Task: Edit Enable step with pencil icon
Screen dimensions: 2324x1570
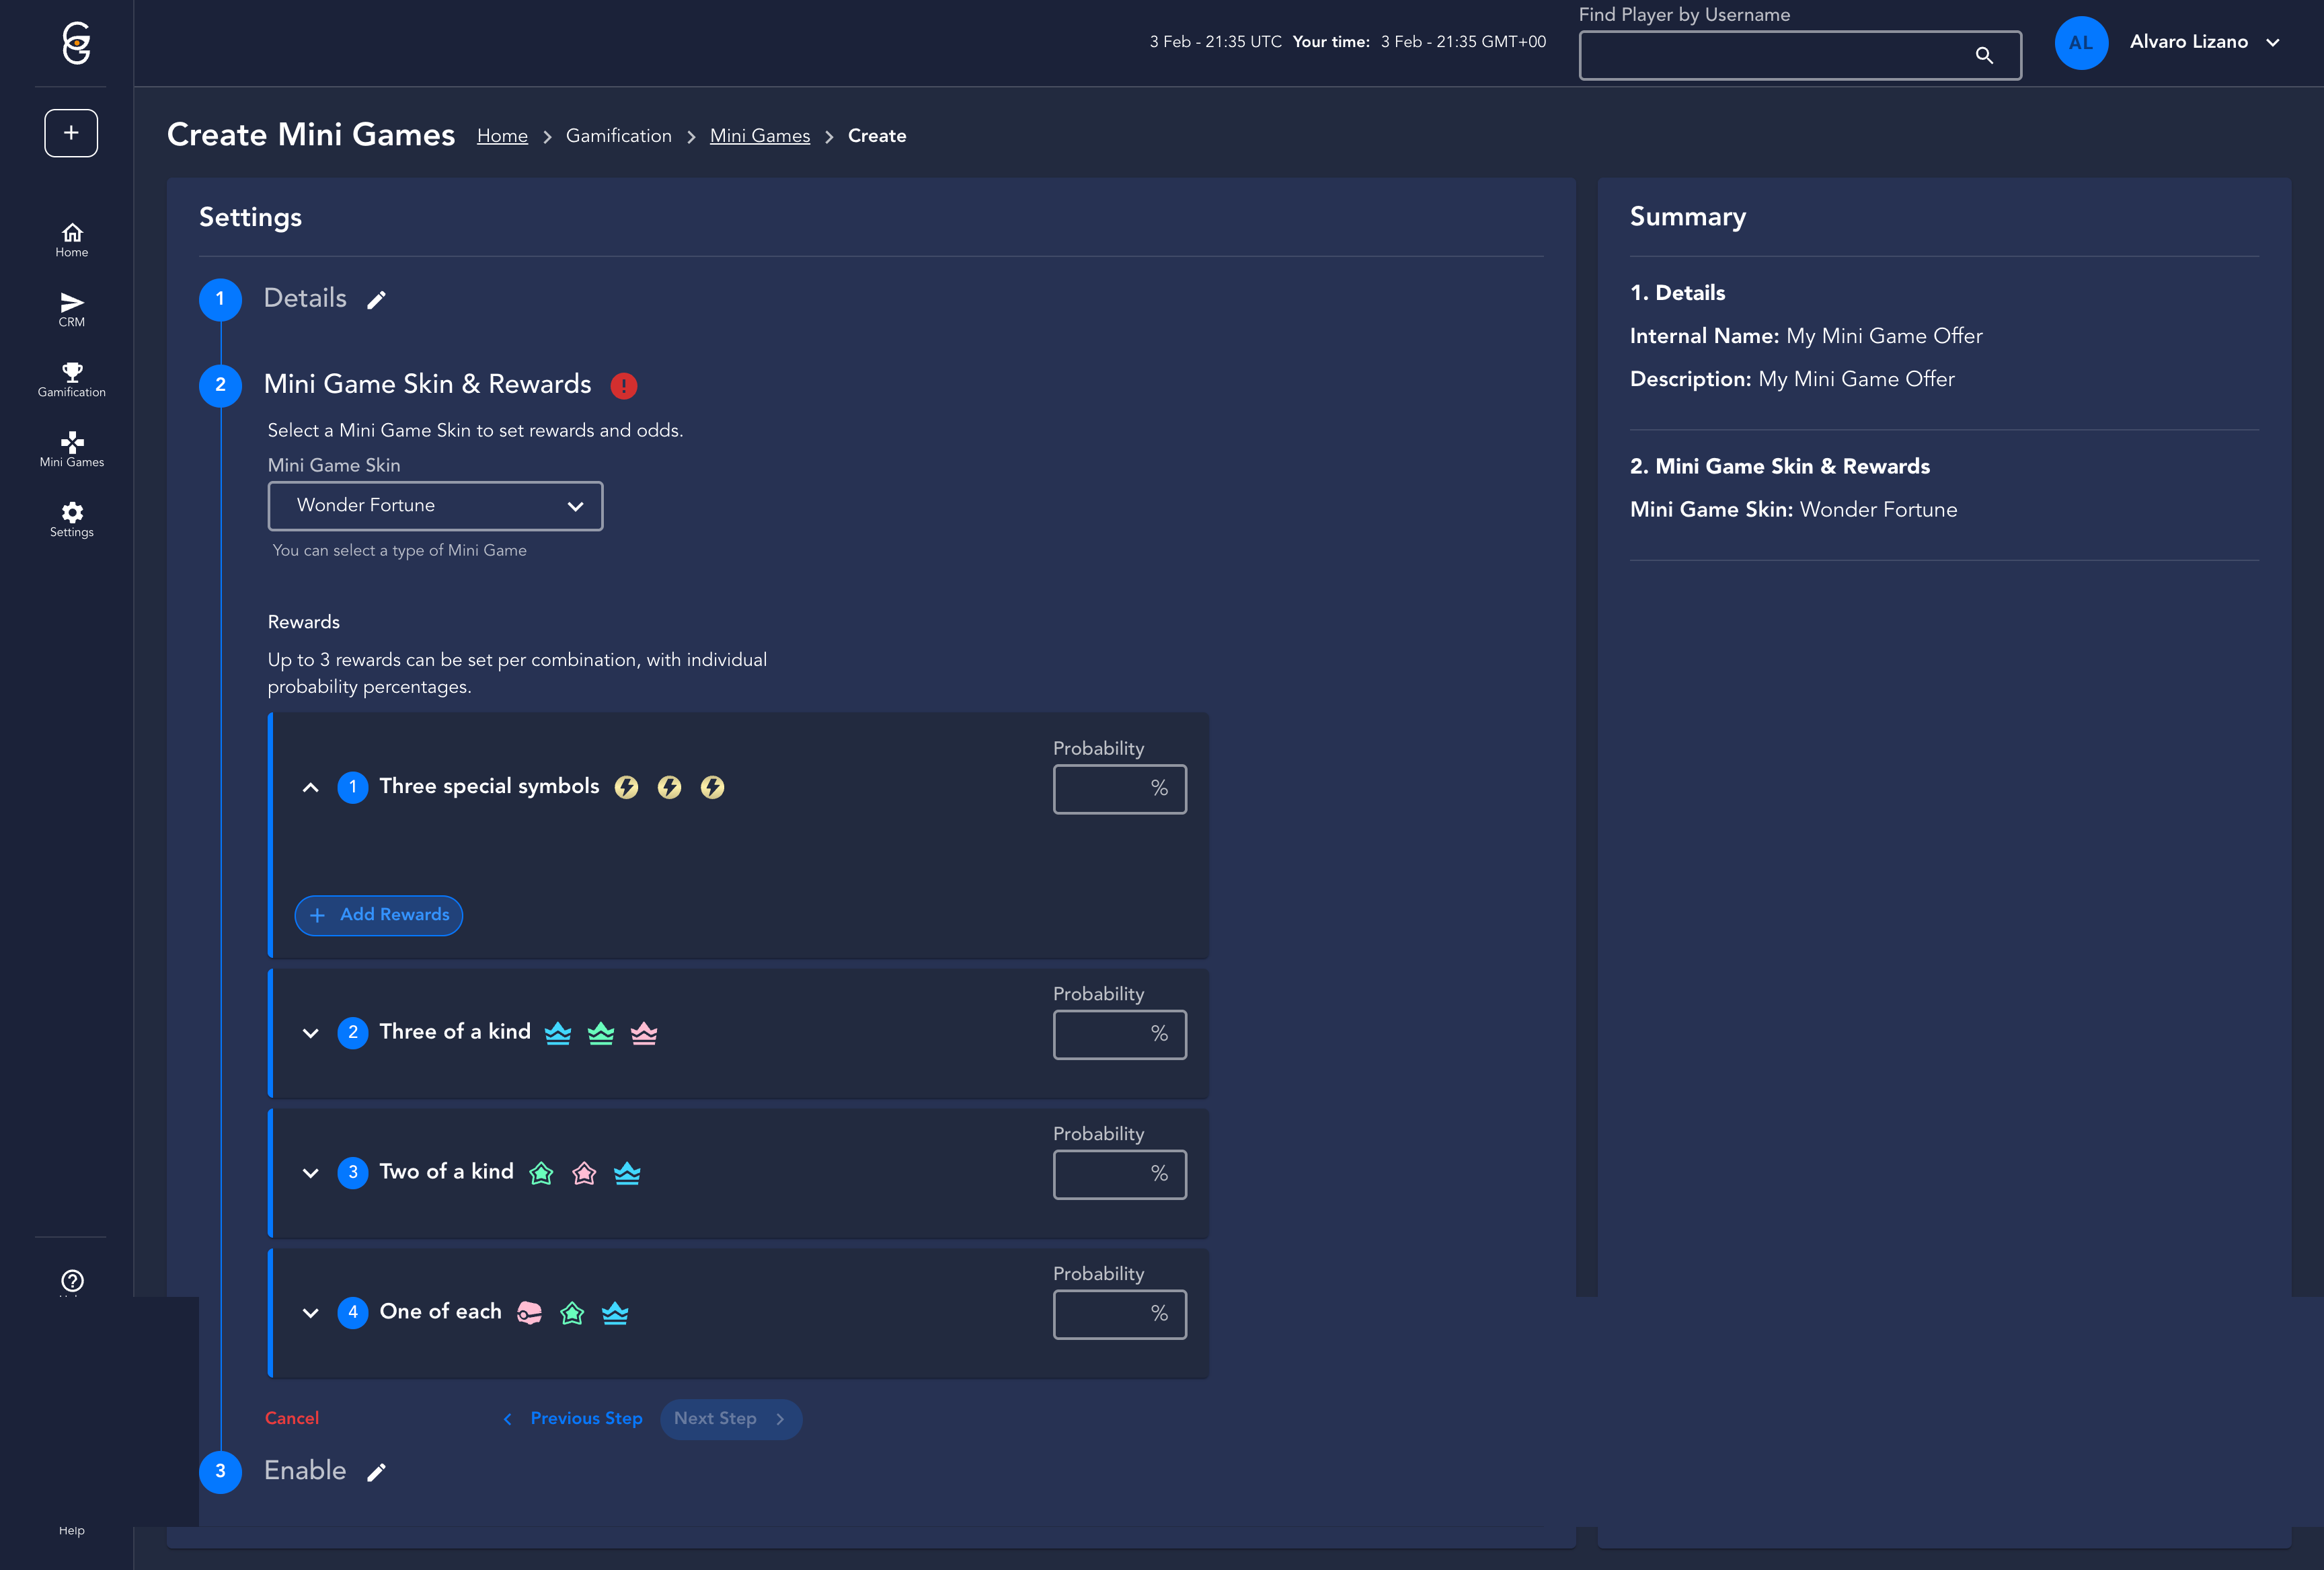Action: click(x=376, y=1472)
